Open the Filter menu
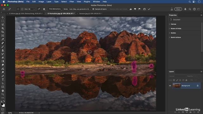203x114 pixels. tap(72, 2)
